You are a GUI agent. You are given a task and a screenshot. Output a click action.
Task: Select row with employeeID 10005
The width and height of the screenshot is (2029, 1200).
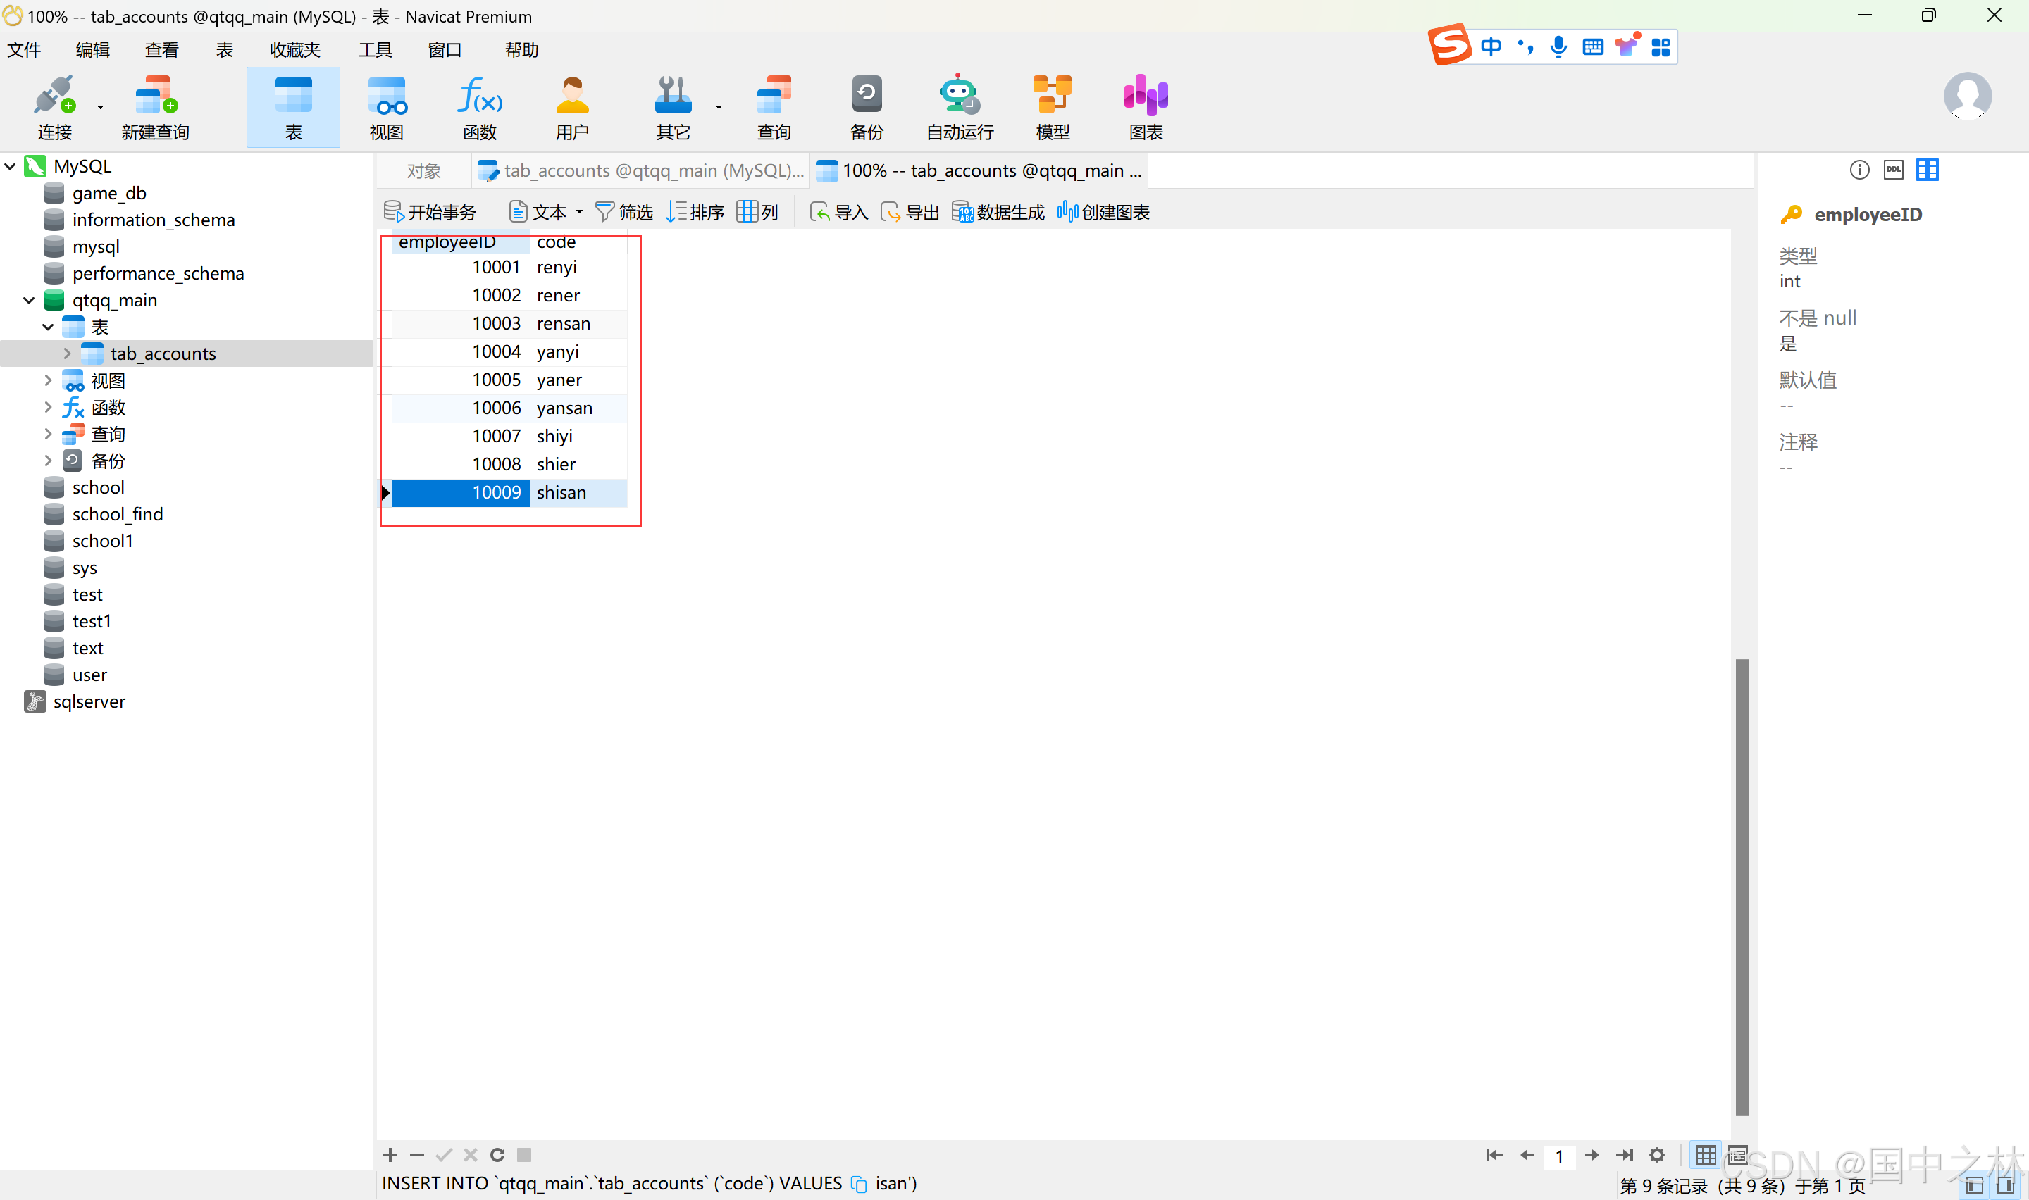pos(496,379)
